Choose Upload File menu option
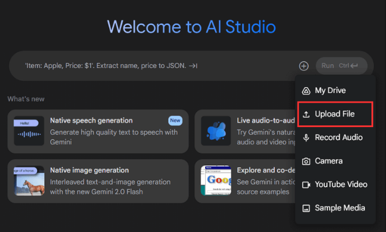The image size is (386, 232). [334, 114]
